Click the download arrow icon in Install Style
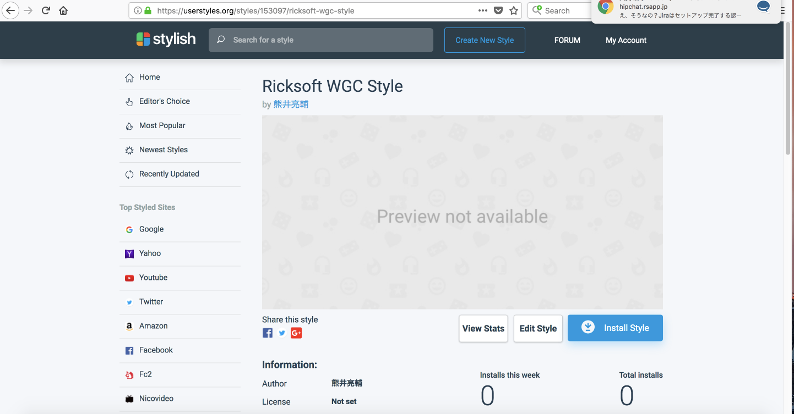The width and height of the screenshot is (794, 414). [x=588, y=327]
